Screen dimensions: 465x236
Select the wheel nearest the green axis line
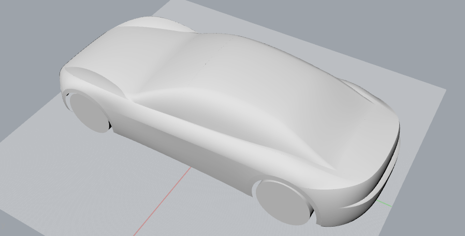[x=283, y=202]
